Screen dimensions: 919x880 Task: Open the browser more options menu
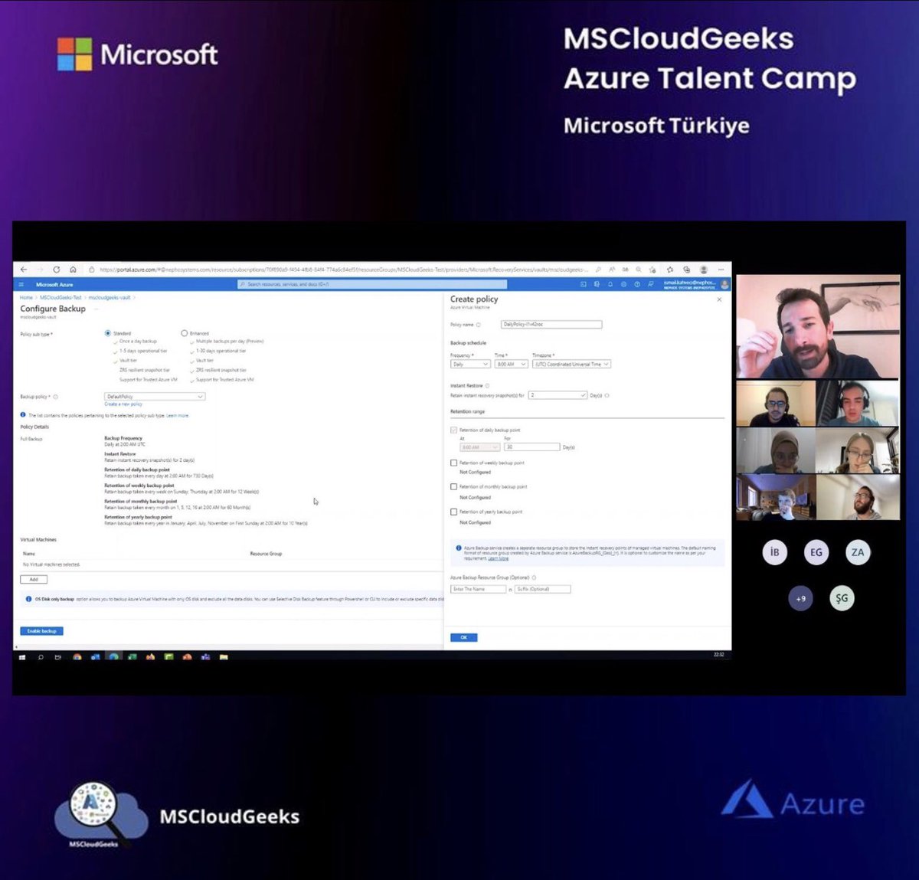click(721, 270)
